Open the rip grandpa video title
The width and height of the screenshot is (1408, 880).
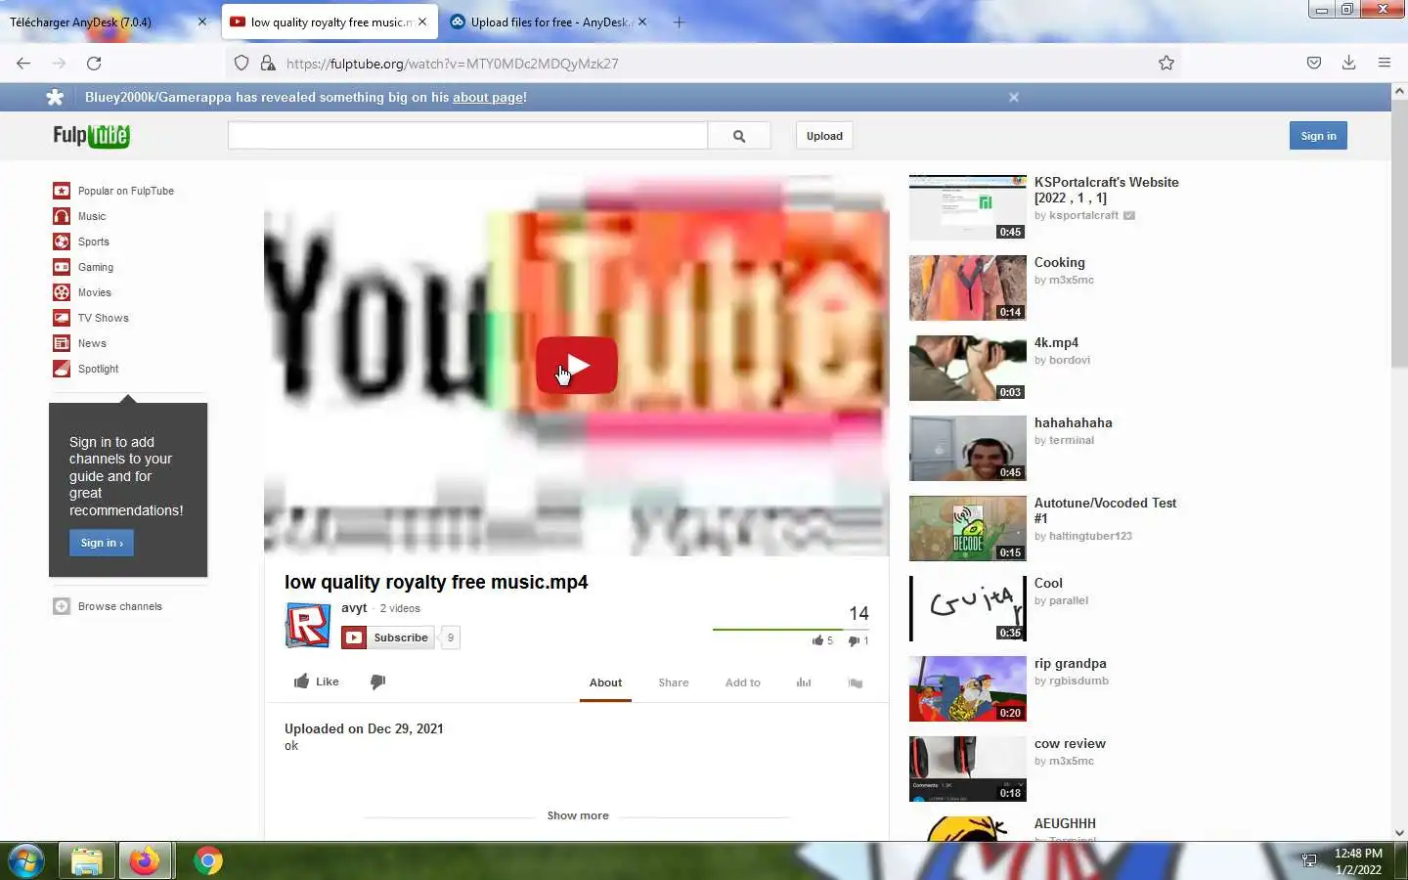pos(1071,663)
